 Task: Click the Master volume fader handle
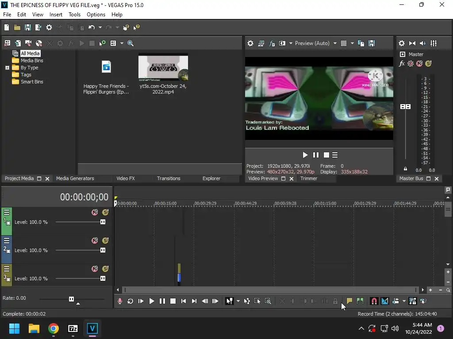[x=405, y=107]
